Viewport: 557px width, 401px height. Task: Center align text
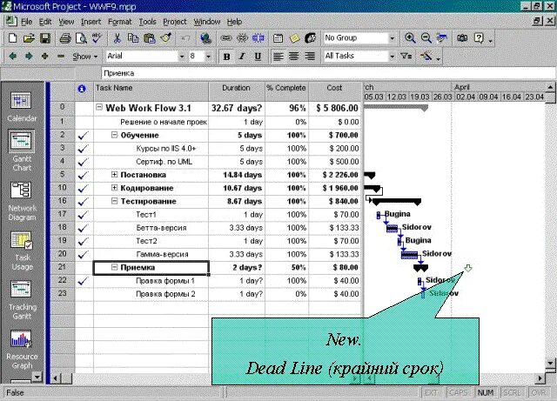294,57
